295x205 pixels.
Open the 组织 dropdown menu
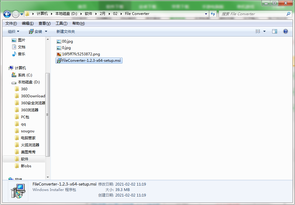(x=13, y=32)
